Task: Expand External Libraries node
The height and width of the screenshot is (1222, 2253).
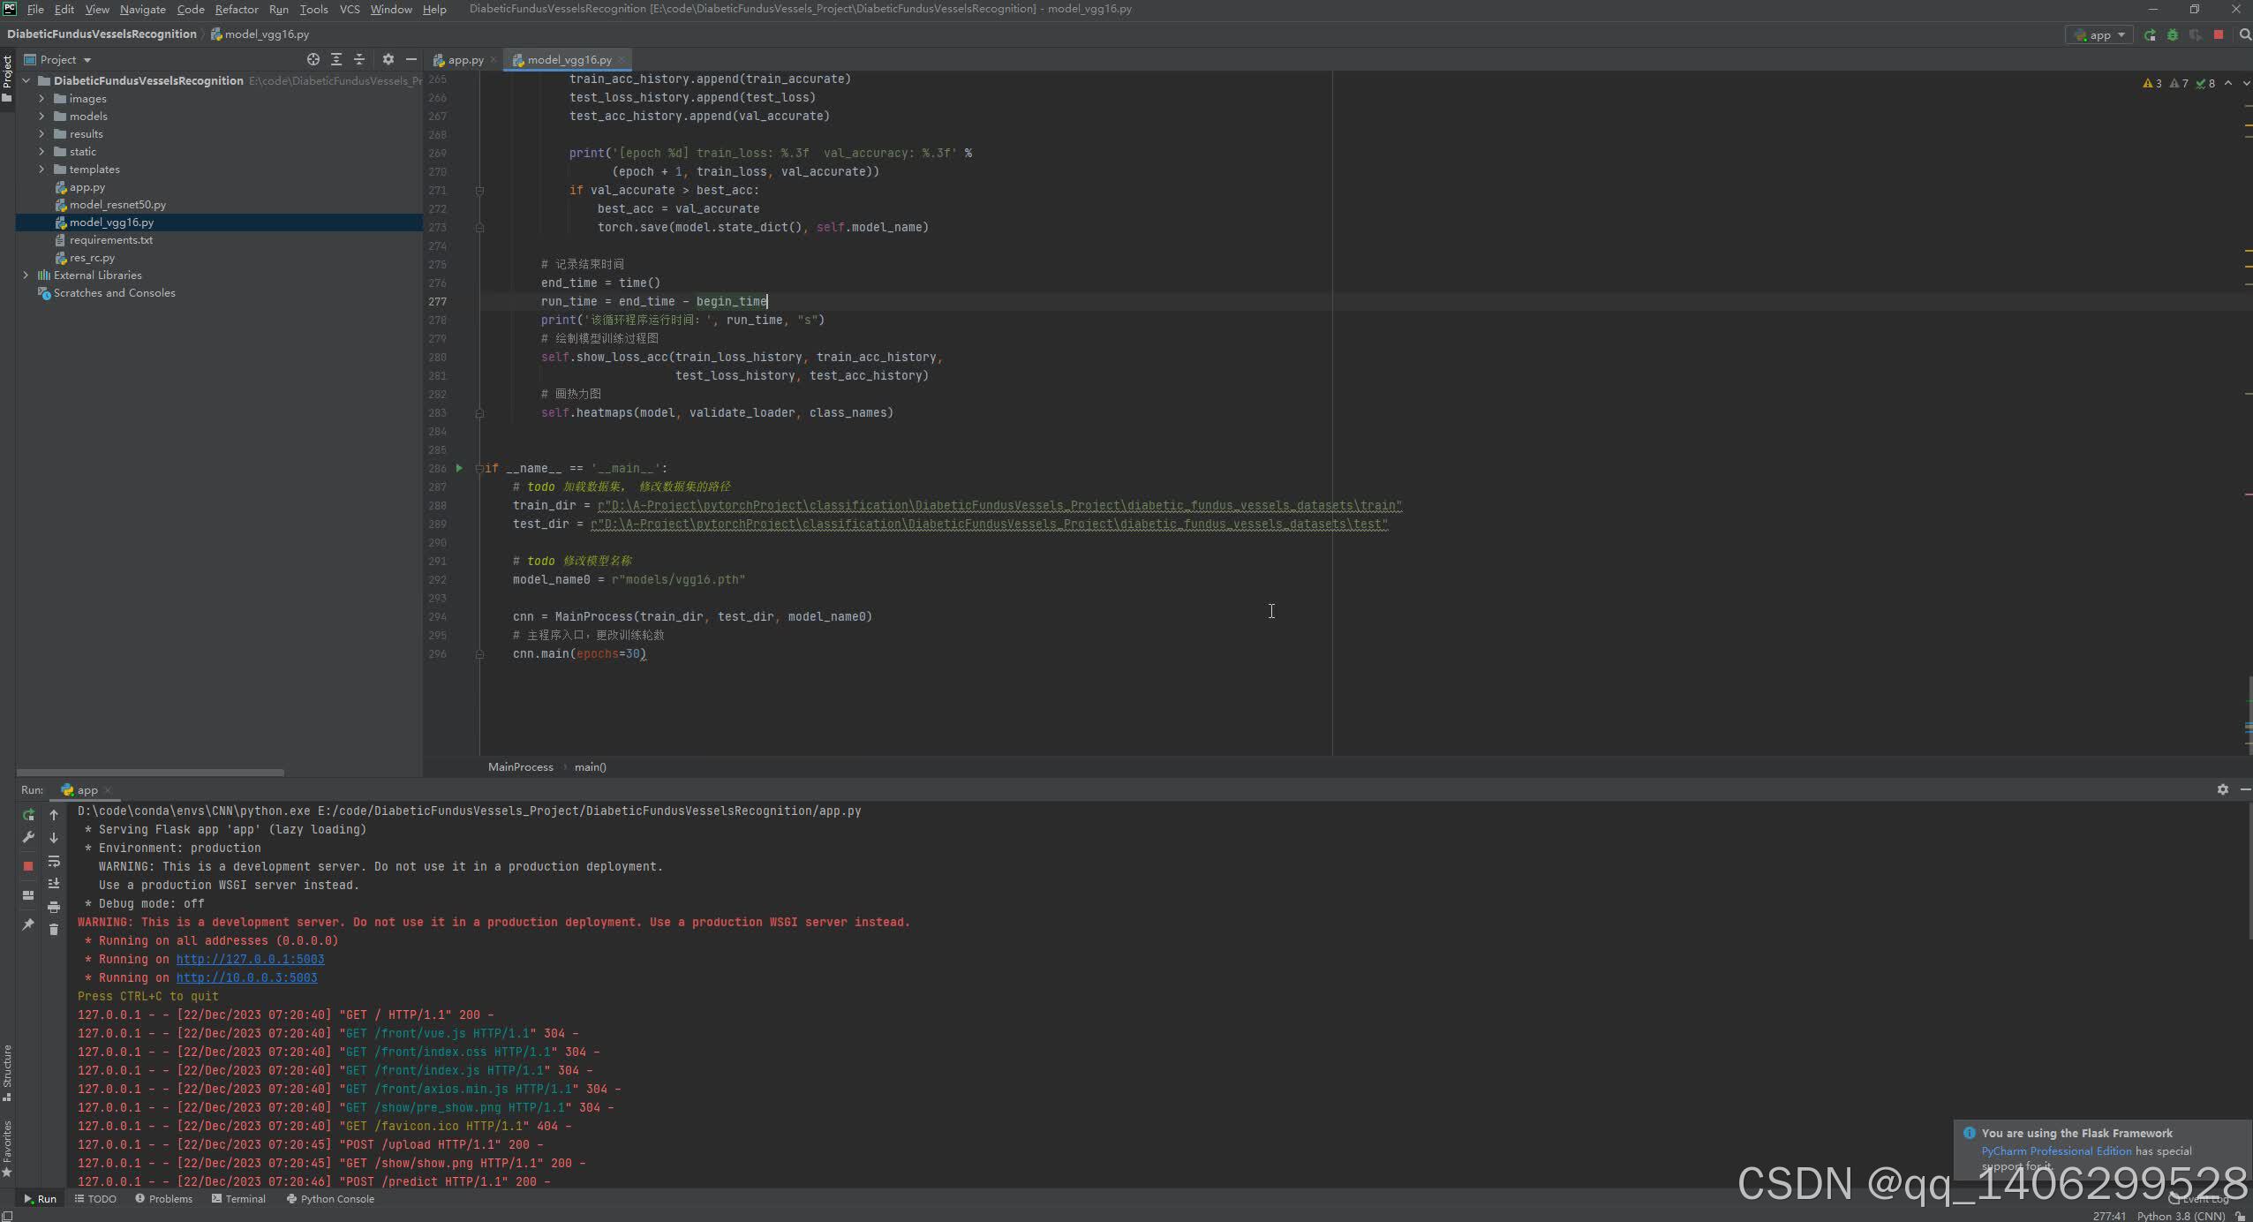Action: click(x=26, y=275)
